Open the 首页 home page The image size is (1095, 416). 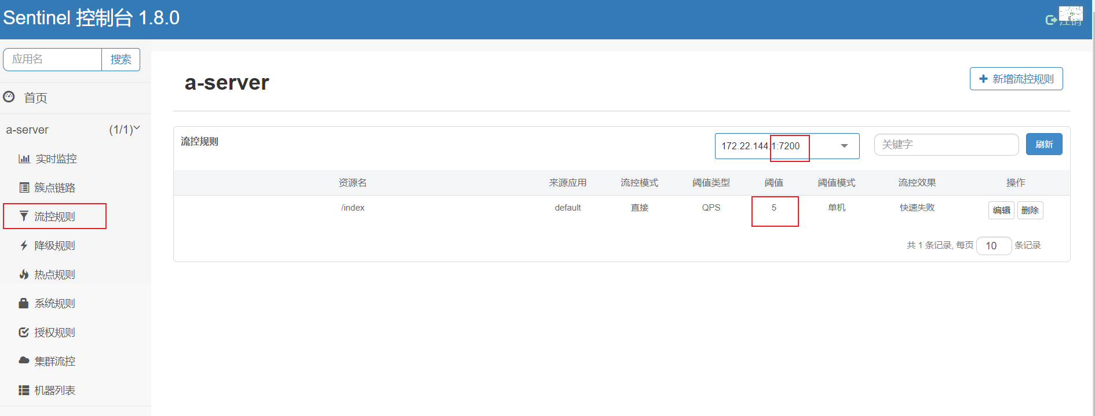click(35, 98)
